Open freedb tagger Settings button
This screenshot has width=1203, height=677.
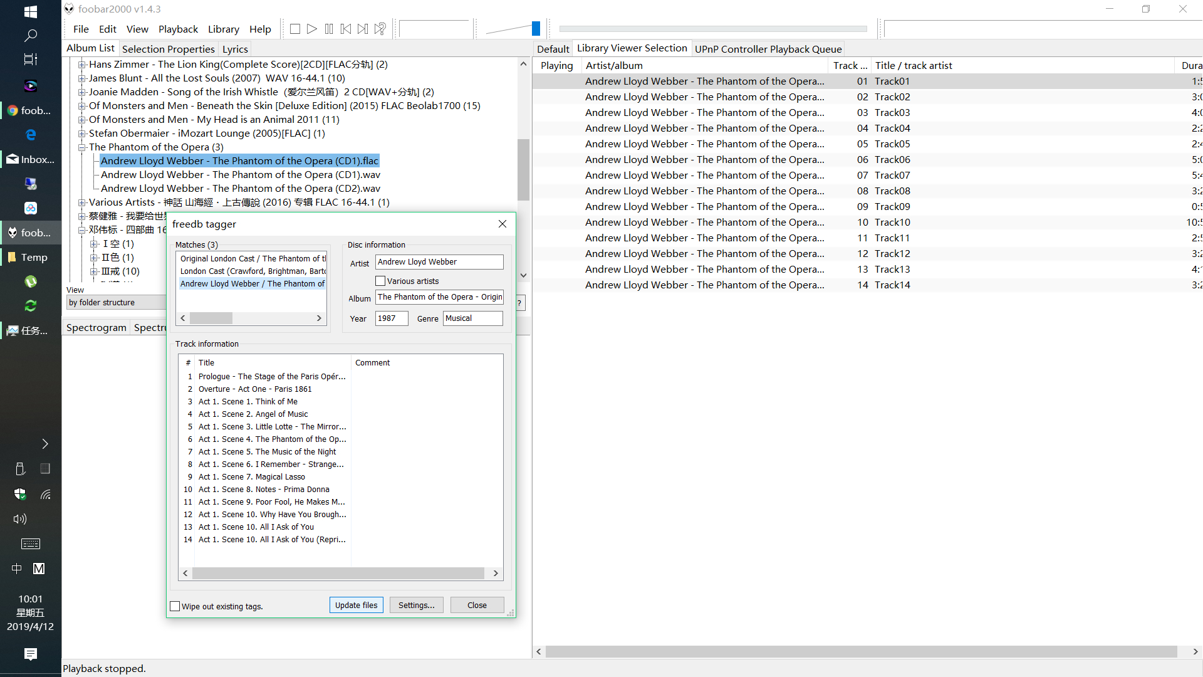click(x=416, y=605)
